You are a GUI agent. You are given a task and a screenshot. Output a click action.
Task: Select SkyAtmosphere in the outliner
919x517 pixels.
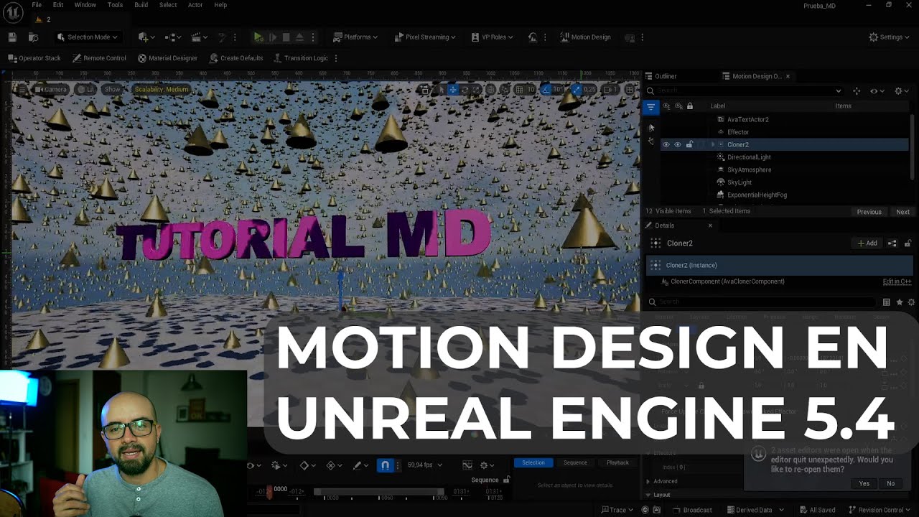[749, 170]
